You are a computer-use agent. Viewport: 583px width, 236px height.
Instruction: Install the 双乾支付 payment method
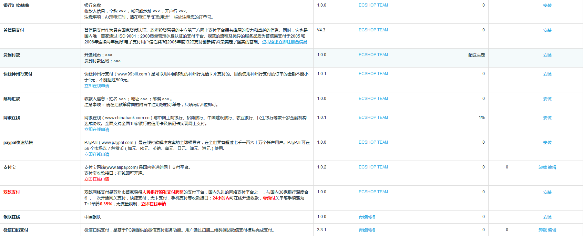[x=547, y=192]
